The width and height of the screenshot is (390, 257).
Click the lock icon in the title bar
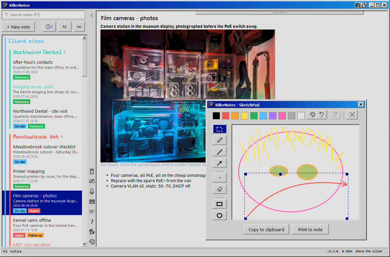364,5
